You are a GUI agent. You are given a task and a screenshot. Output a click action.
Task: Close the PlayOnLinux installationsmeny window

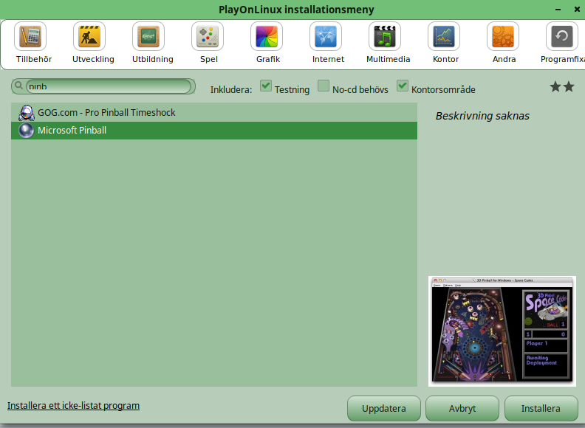tap(577, 10)
